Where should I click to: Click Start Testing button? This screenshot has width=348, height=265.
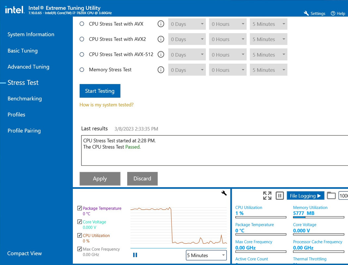[100, 91]
